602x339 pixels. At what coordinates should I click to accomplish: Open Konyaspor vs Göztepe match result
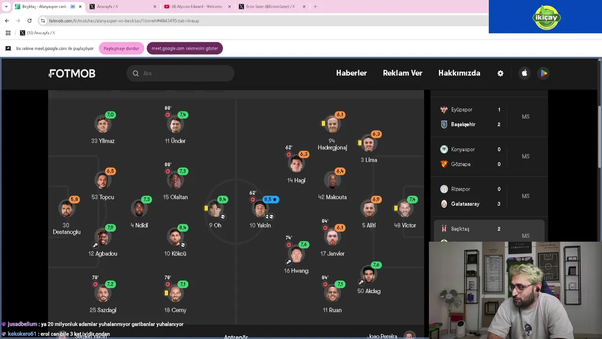489,157
